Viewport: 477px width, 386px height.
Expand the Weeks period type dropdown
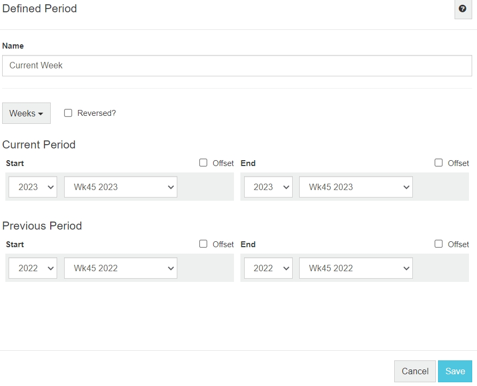coord(26,113)
